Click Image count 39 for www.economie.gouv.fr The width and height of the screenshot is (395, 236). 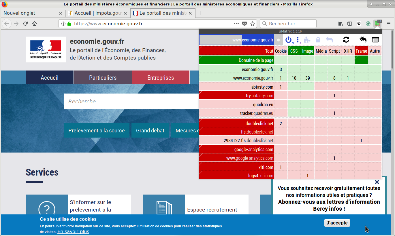[308, 78]
